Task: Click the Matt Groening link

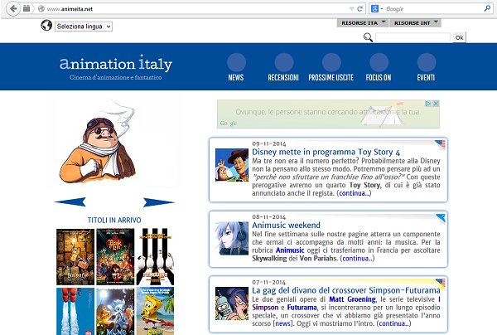Action: tap(352, 299)
